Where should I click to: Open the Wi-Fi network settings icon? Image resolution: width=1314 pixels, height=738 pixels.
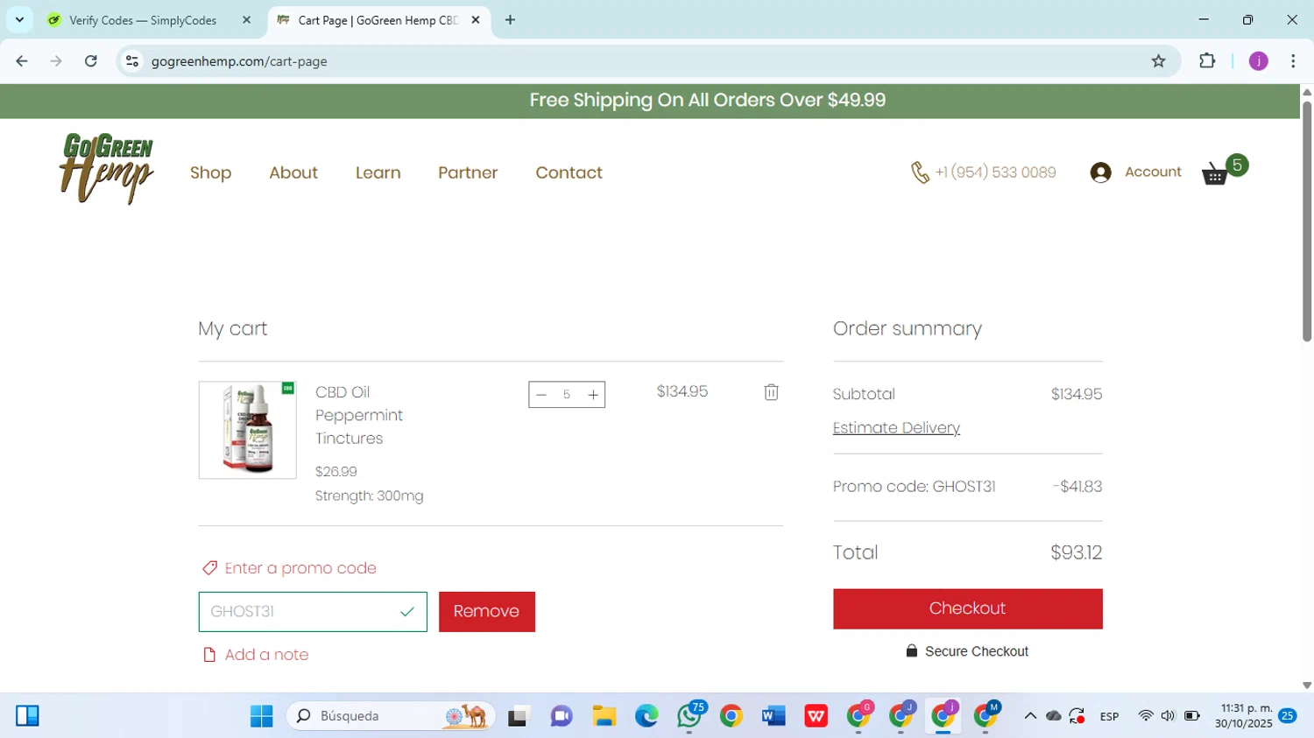pos(1145,716)
